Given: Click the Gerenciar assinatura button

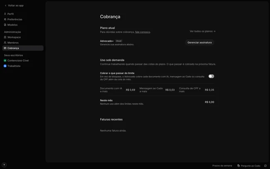Looking at the screenshot, I should coord(199,42).
